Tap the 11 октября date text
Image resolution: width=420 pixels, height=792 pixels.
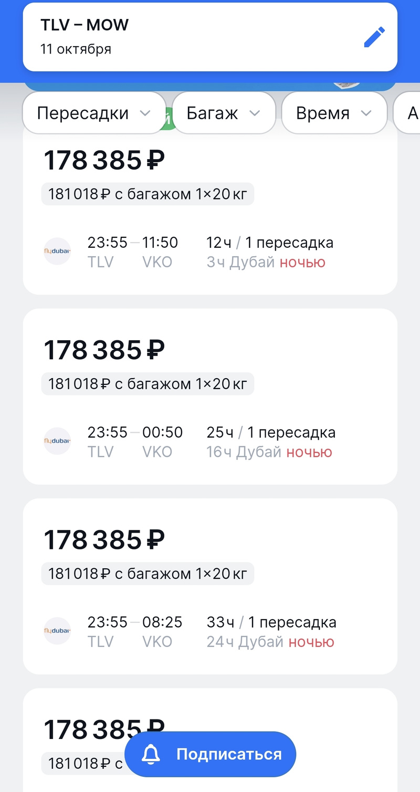[x=76, y=49]
